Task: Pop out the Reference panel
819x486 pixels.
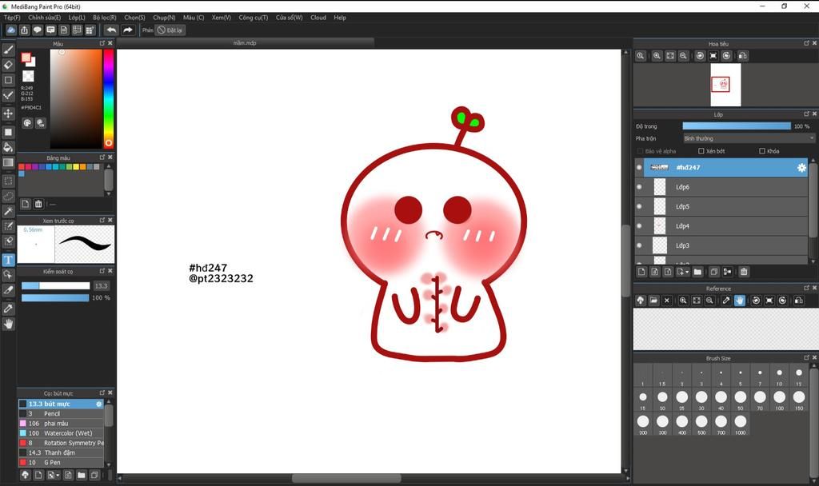Action: (x=806, y=288)
